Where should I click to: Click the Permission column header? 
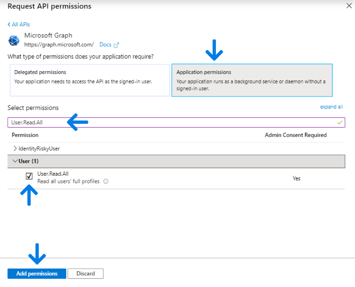(x=25, y=135)
